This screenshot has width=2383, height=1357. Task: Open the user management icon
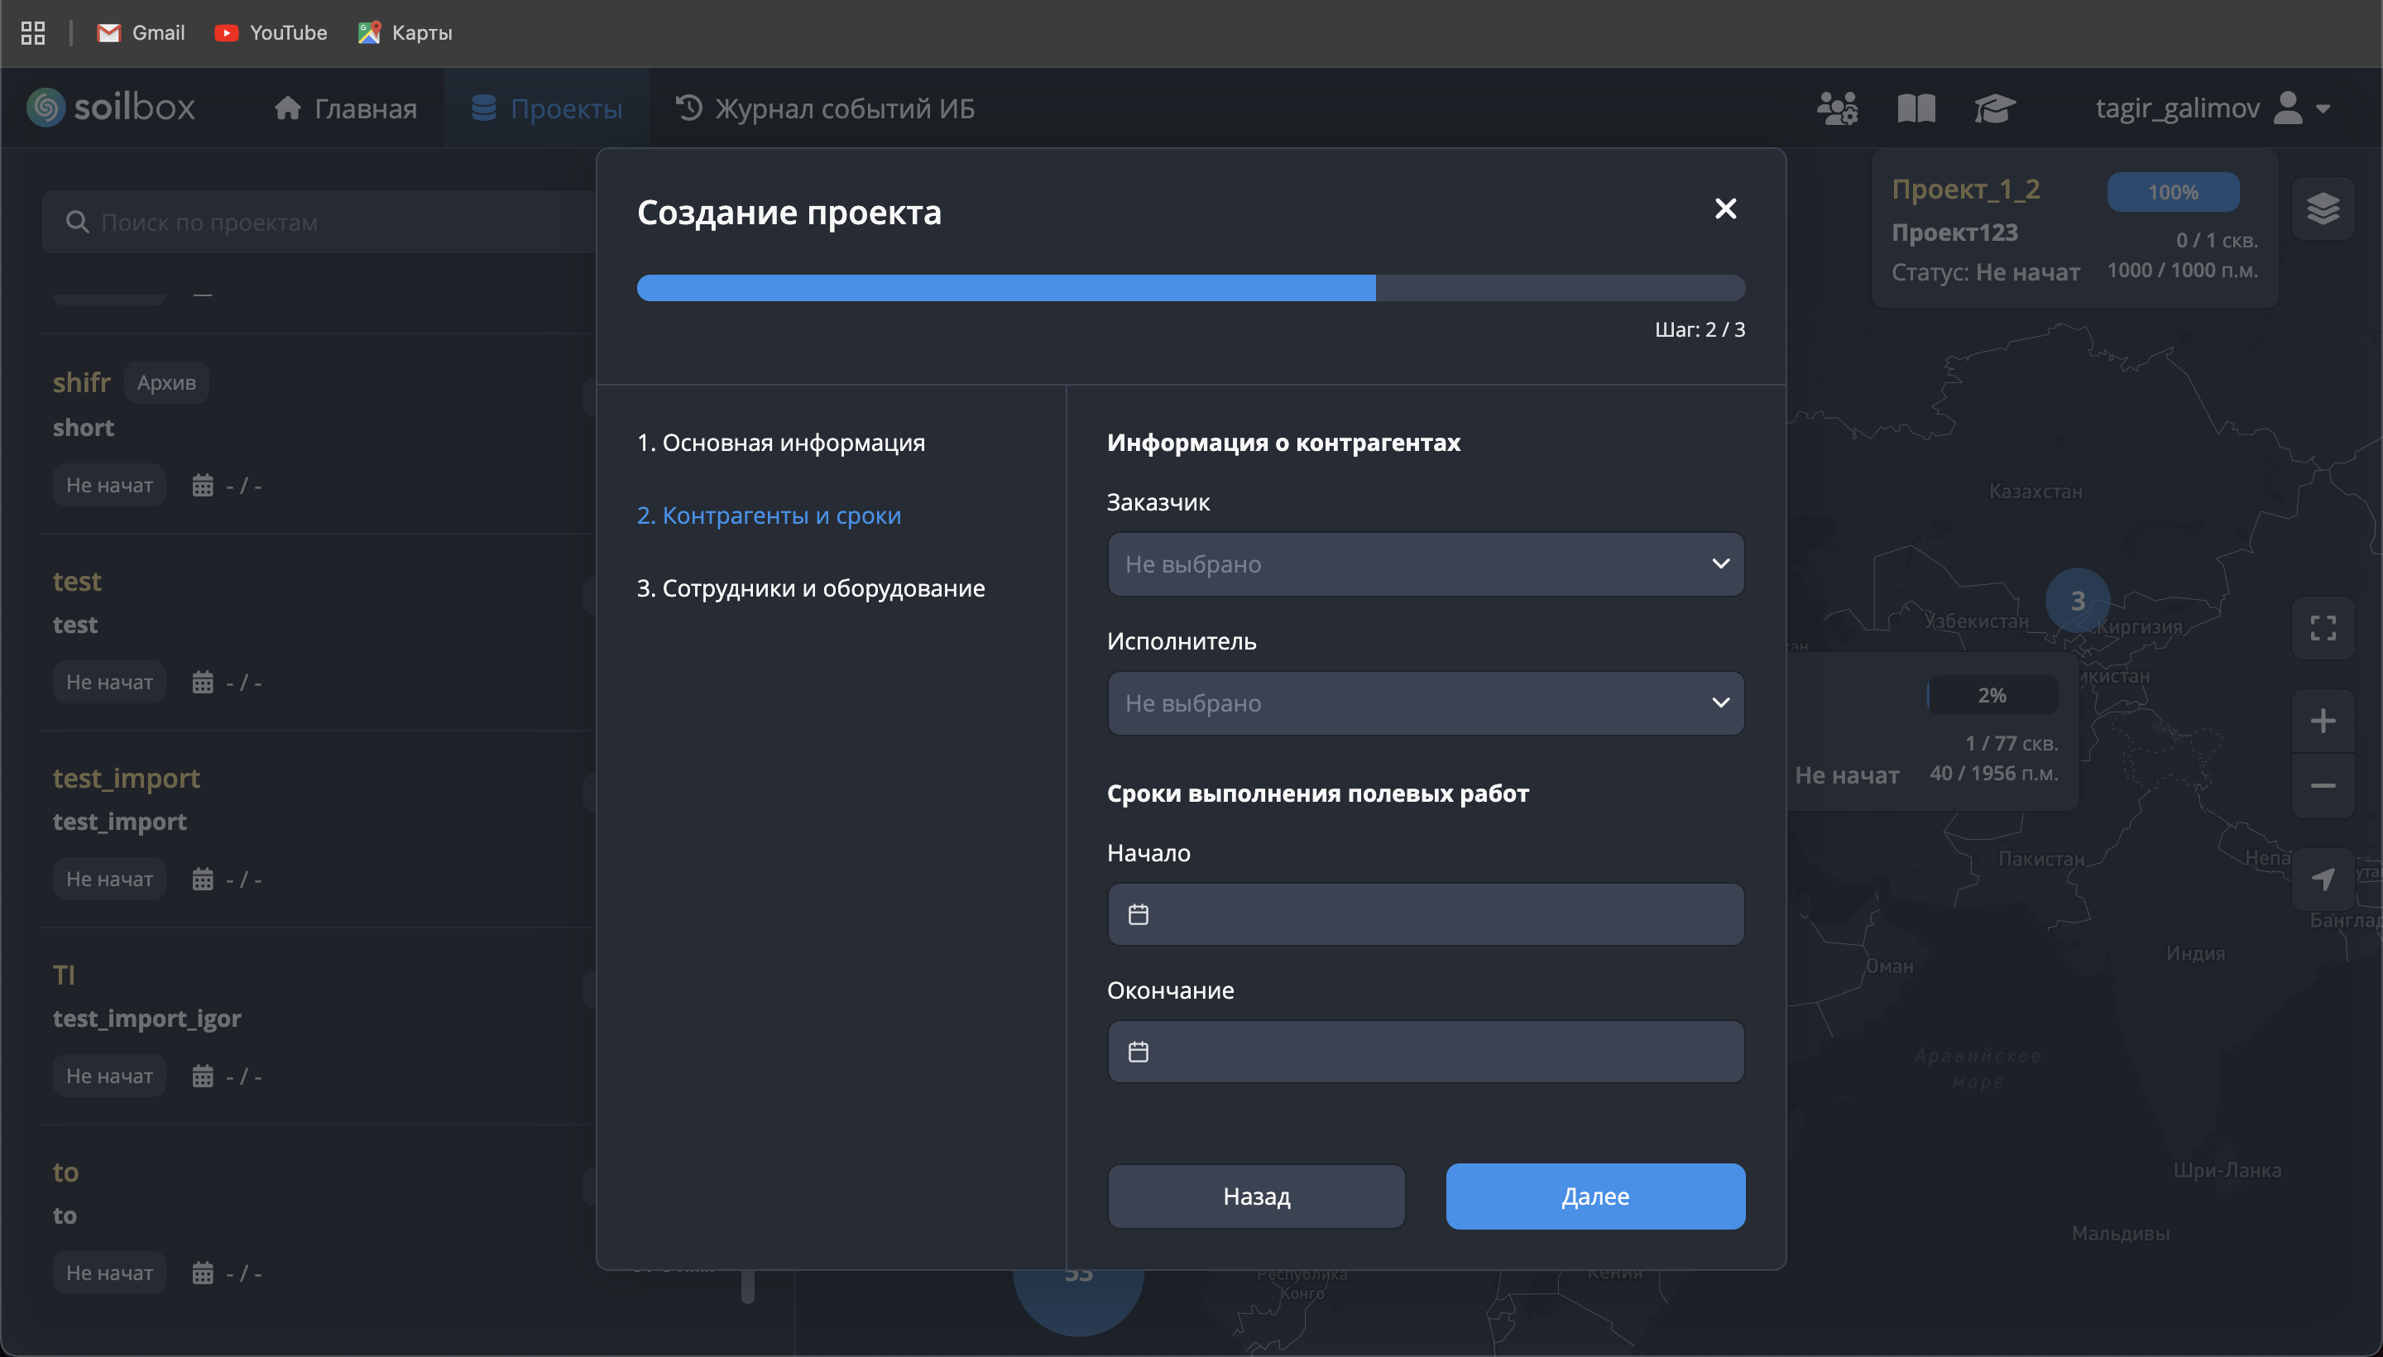coord(1837,108)
